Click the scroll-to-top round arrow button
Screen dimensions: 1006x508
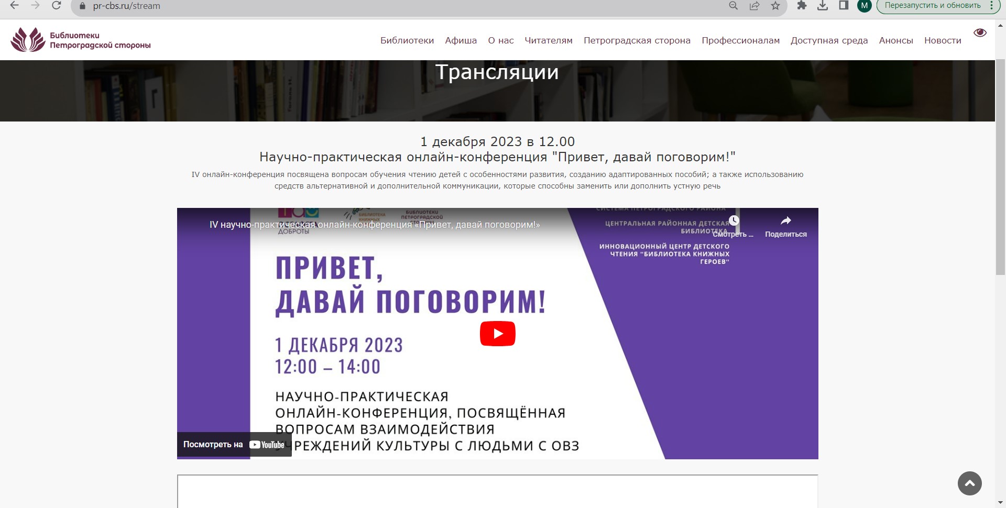point(969,483)
